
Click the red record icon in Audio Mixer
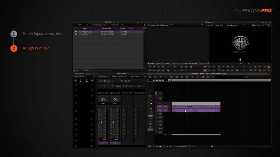(100, 86)
